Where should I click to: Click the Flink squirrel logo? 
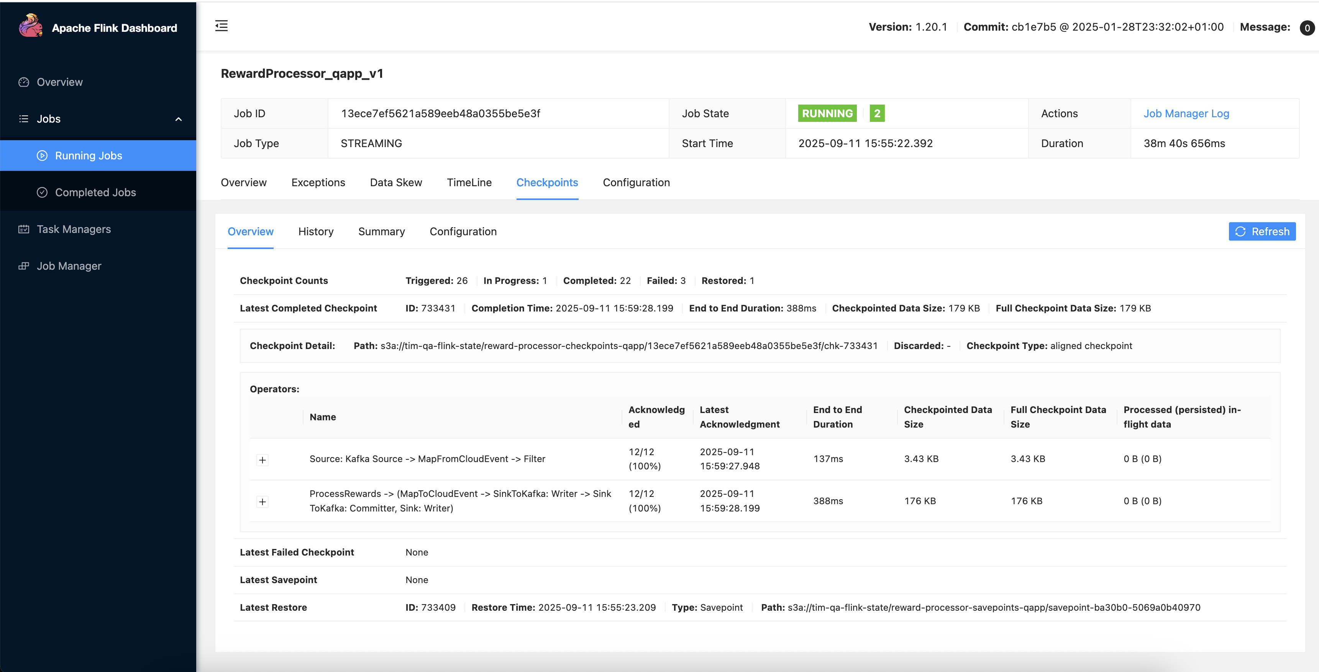(31, 26)
